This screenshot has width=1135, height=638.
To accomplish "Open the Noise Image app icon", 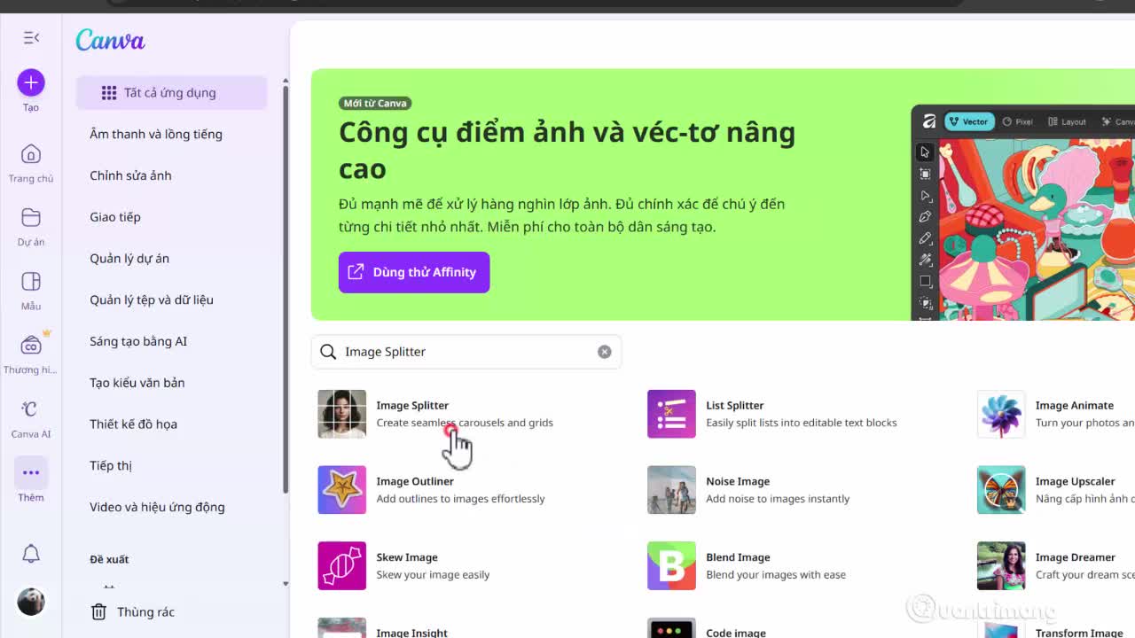I will pyautogui.click(x=671, y=490).
